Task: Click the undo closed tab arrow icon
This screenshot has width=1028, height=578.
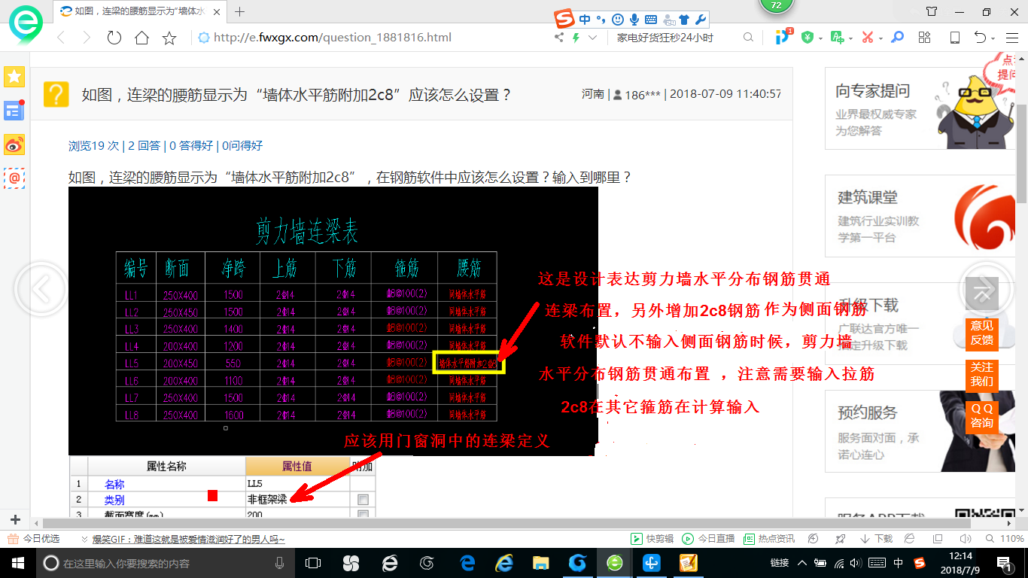Action: (980, 38)
